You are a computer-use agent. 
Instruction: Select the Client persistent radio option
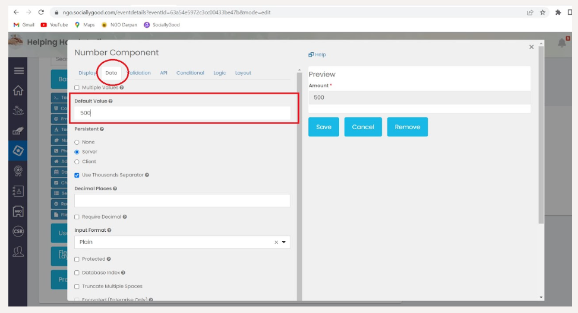(77, 162)
